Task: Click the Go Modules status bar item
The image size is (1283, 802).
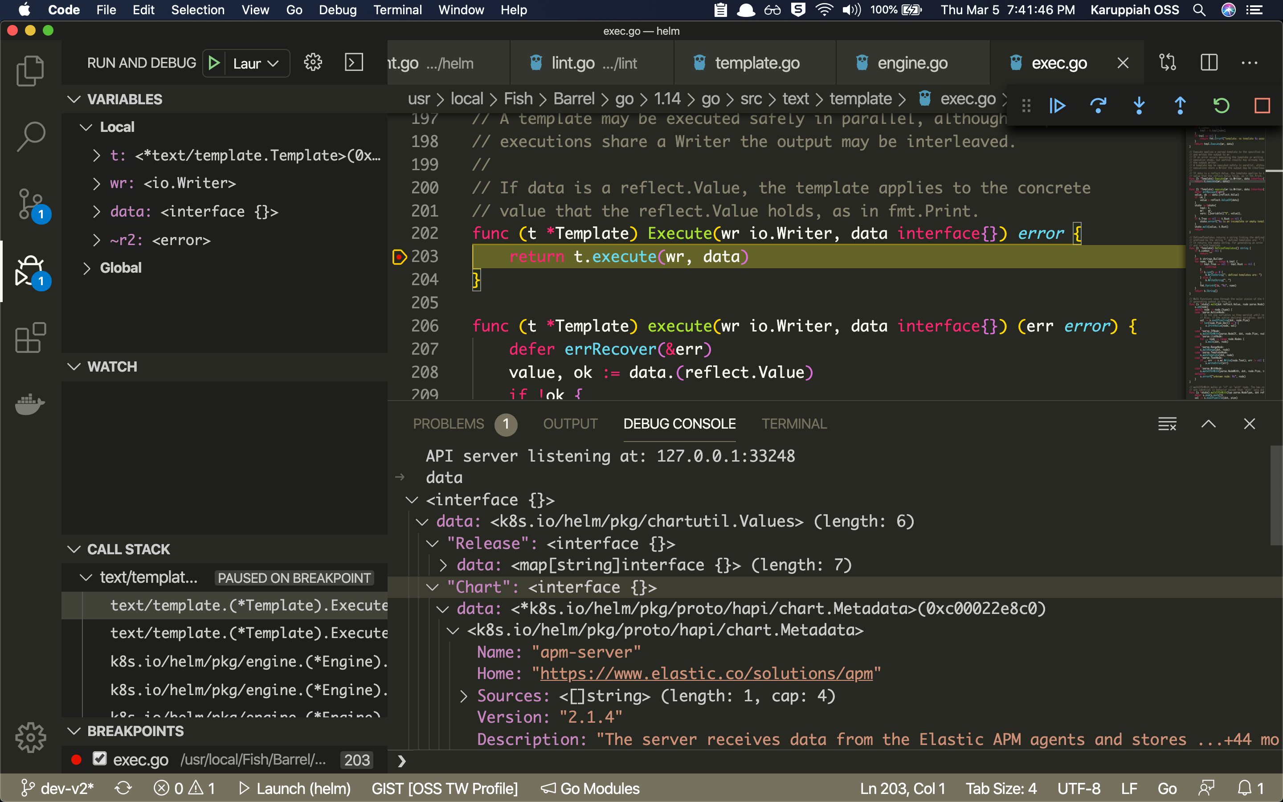Action: (590, 789)
